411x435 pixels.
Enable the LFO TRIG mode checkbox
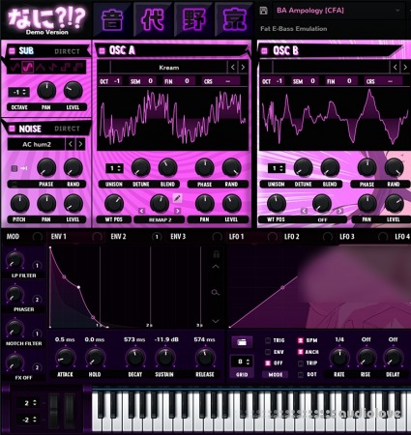(268, 340)
